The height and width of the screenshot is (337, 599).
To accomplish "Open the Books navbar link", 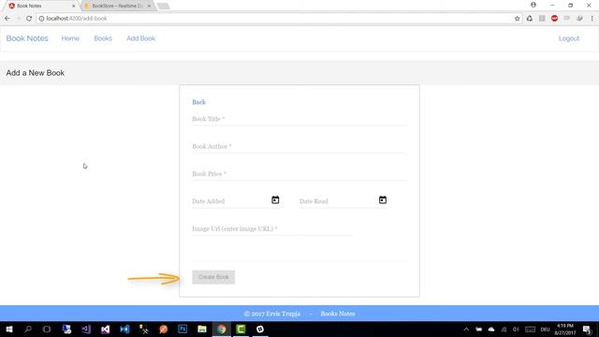I will pos(103,38).
